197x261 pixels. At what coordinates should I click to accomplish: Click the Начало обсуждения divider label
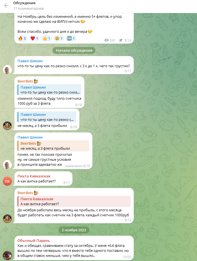point(74,51)
